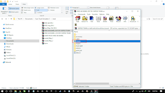Click the Explorer Up arrow button
Screen dimensions: 165x93
tap(11, 19)
